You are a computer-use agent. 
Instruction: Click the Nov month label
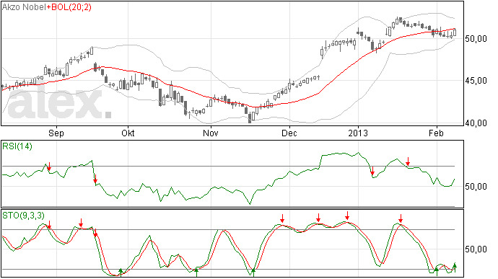(211, 133)
